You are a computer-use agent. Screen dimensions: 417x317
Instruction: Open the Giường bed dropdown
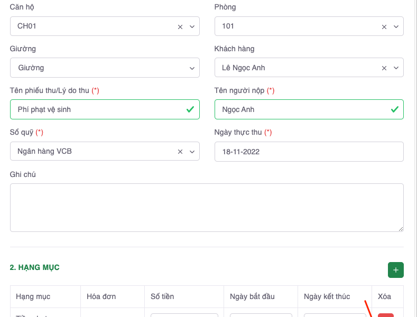click(x=105, y=68)
